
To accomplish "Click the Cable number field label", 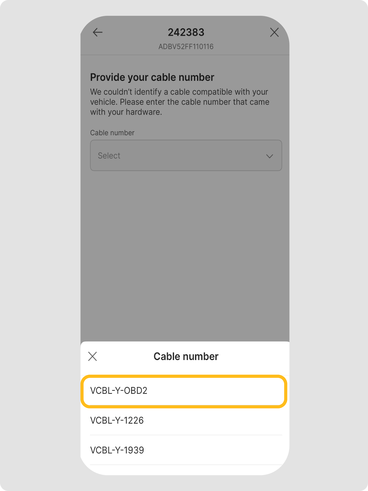I will point(112,133).
